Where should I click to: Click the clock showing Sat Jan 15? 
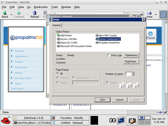pos(159,120)
